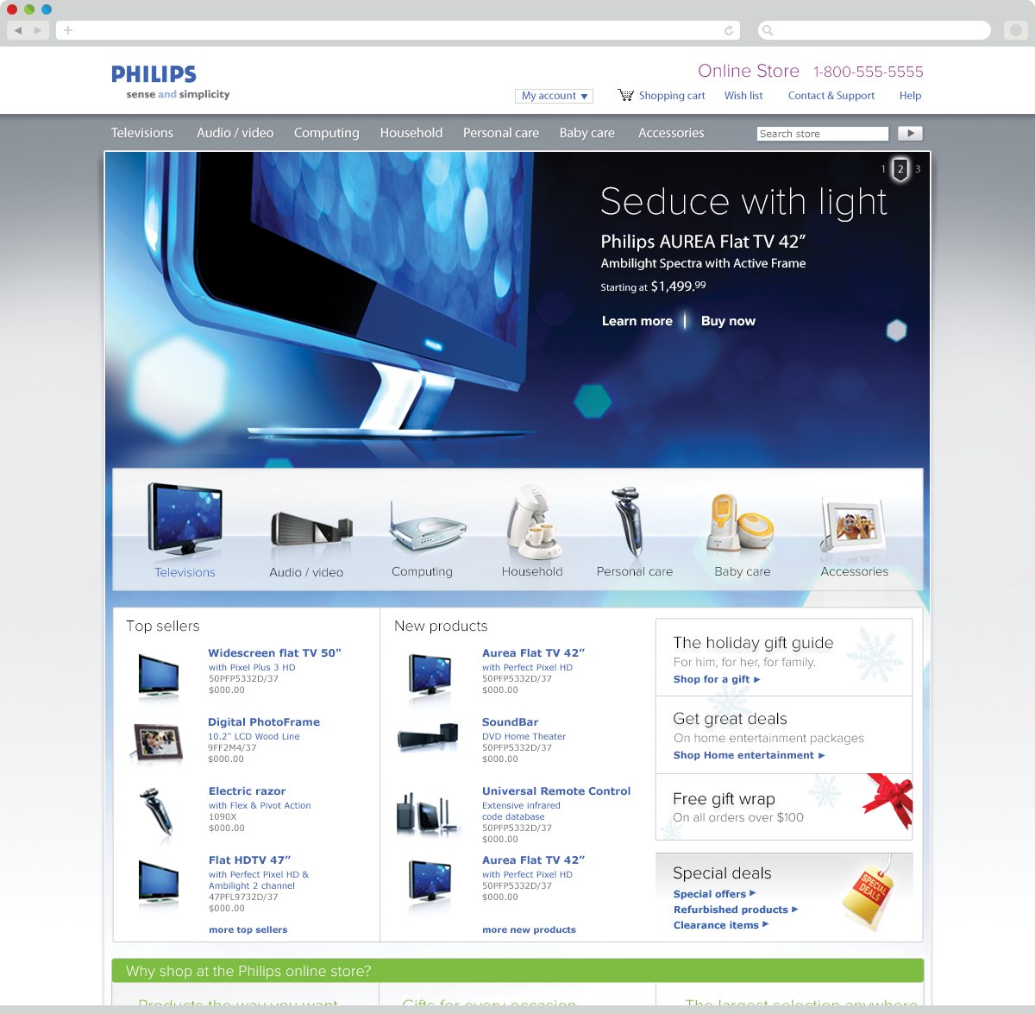Click Buy now on hero banner
1035x1014 pixels.
click(x=728, y=321)
